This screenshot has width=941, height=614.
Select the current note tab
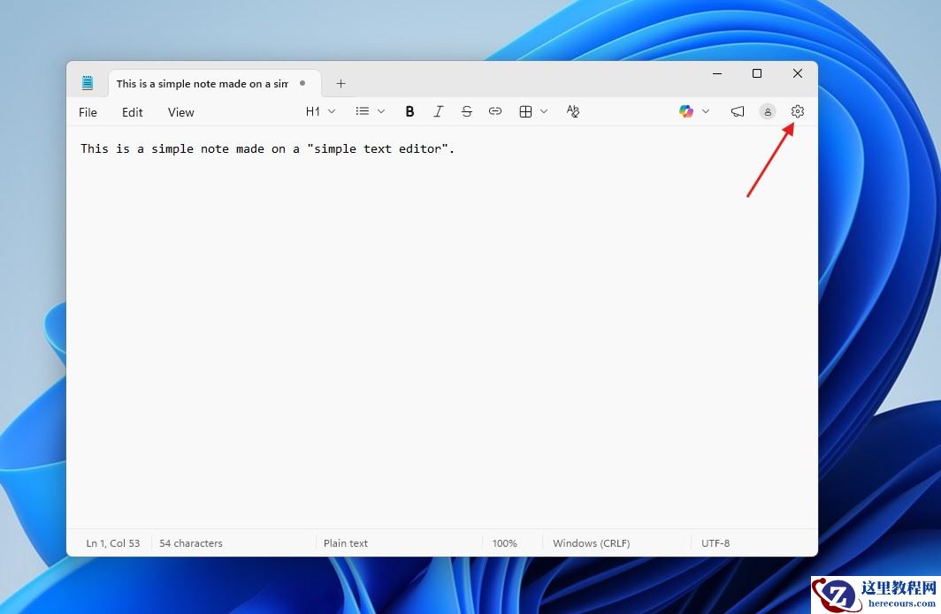pos(202,83)
